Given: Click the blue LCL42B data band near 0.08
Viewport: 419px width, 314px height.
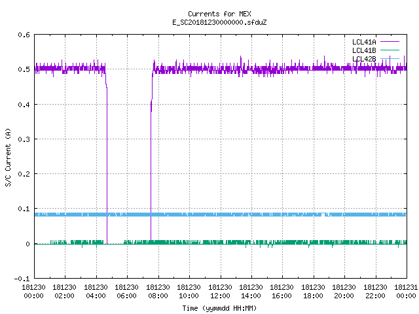Looking at the screenshot, I should (221, 215).
